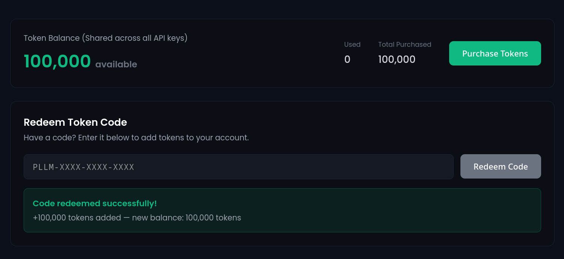This screenshot has height=259, width=564.
Task: Click the '(Shared across all API keys)' note
Action: (134, 38)
